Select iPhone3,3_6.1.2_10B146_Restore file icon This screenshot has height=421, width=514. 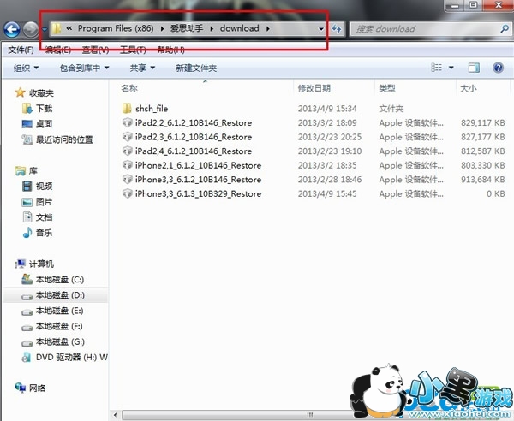(127, 180)
